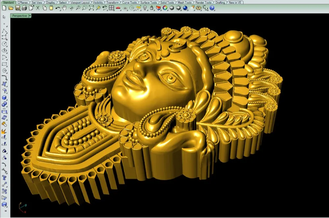The width and height of the screenshot is (329, 218).
Task: Select the Pan hand tool
Action: [x=64, y=8]
